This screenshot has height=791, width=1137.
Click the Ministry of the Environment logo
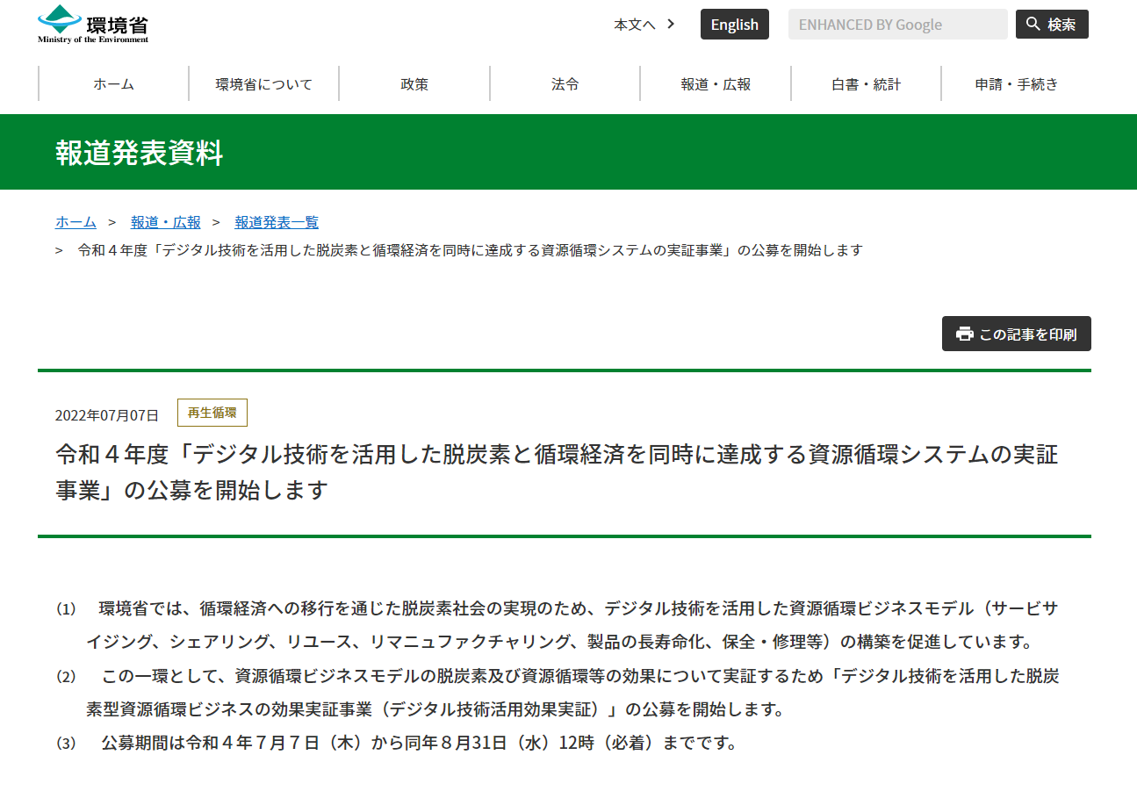[x=90, y=24]
